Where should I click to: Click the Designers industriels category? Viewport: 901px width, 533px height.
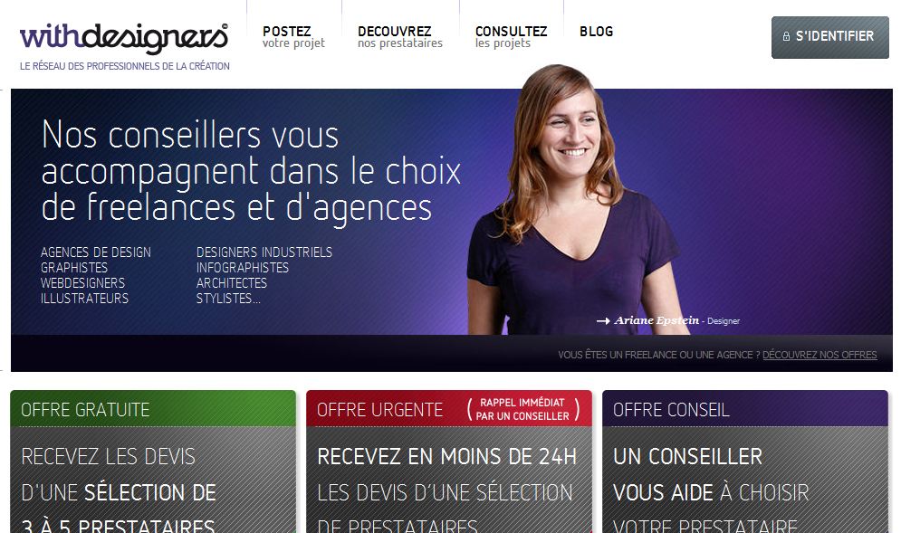264,252
